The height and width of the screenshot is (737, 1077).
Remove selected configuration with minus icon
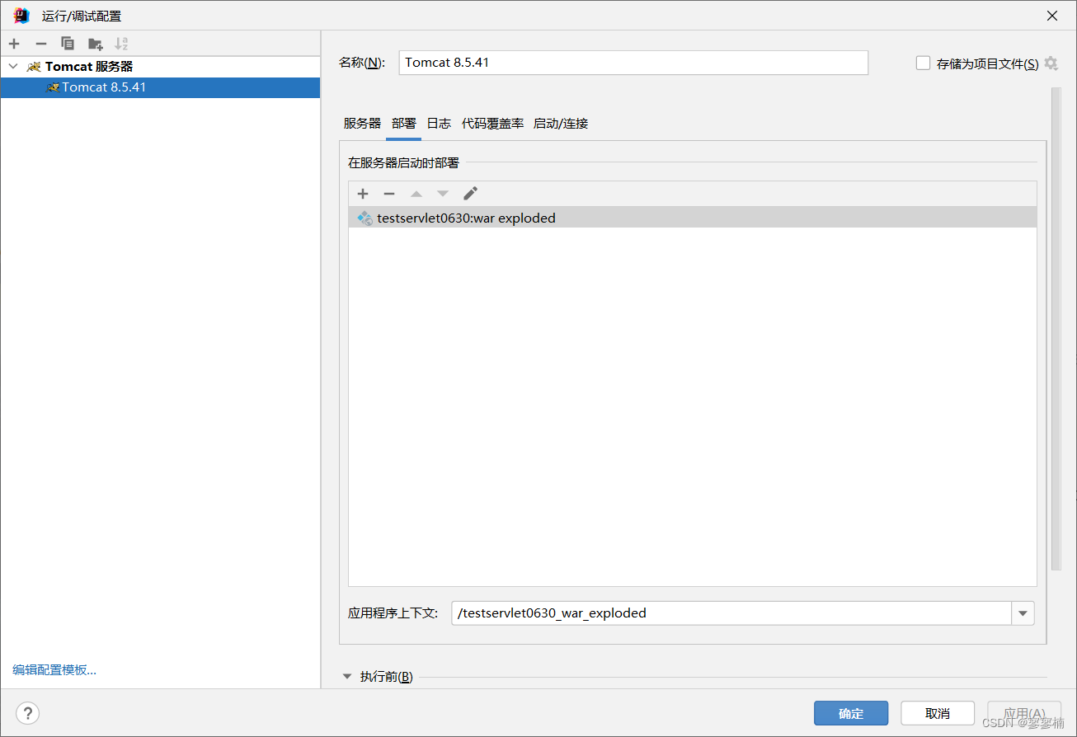click(x=41, y=44)
